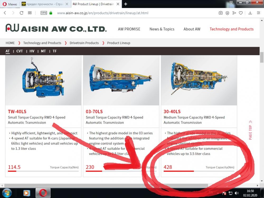264x198 pixels.
Task: Open the 30-40LS transmission image
Action: point(199,80)
